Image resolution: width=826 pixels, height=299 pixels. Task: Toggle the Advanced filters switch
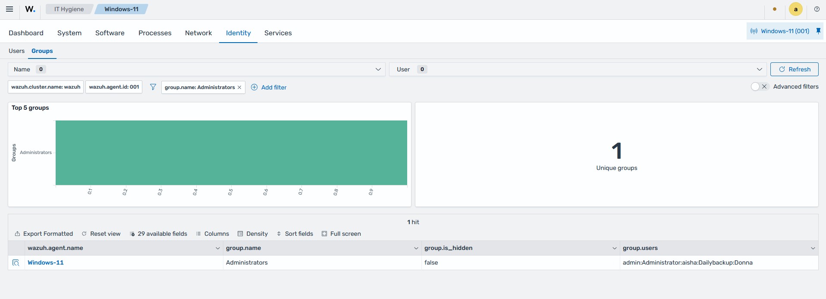(760, 86)
